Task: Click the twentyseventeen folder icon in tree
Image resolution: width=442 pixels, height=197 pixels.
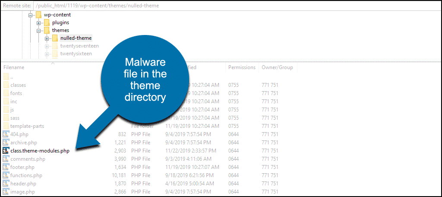Action: click(55, 46)
